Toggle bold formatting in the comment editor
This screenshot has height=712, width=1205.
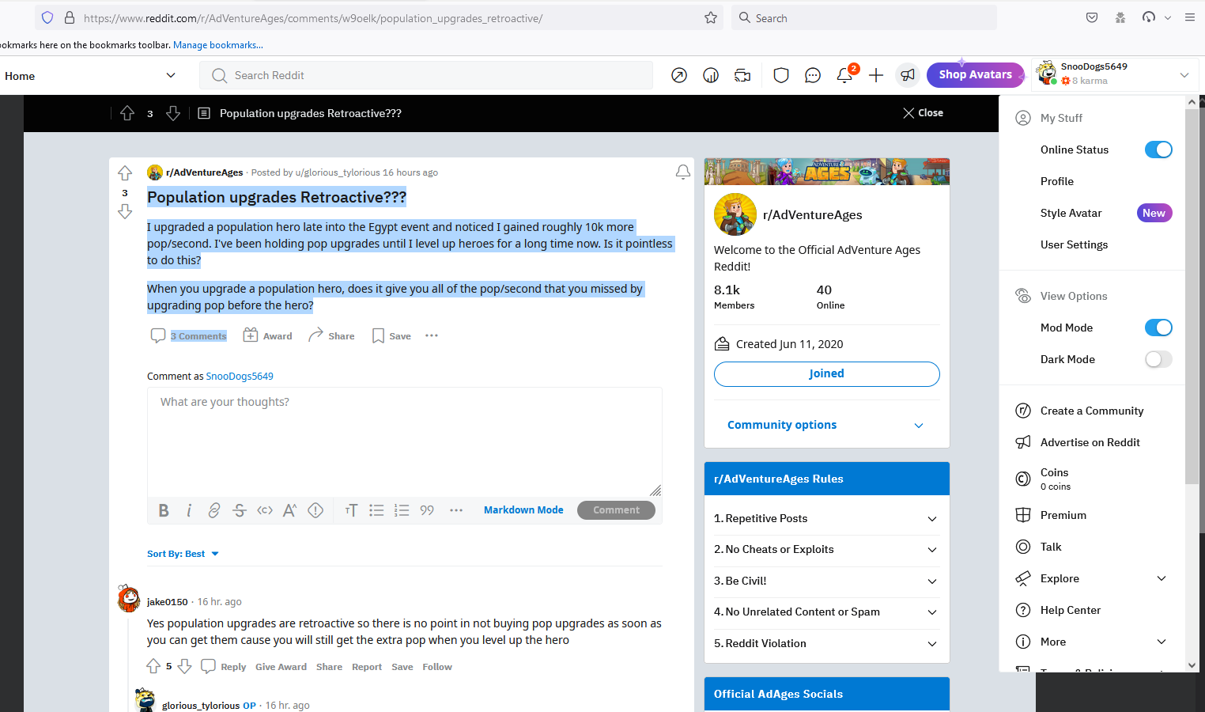164,510
